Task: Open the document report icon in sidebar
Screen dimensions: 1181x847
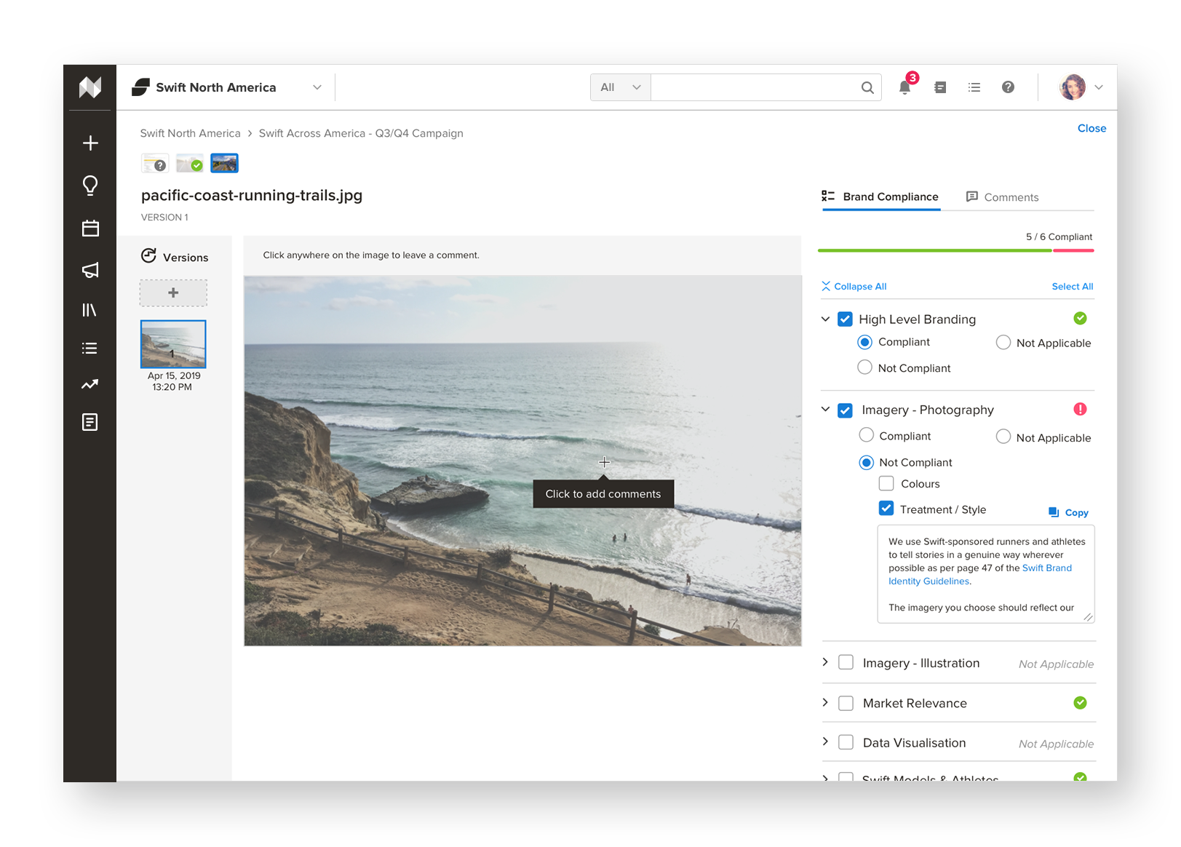Action: click(x=90, y=422)
